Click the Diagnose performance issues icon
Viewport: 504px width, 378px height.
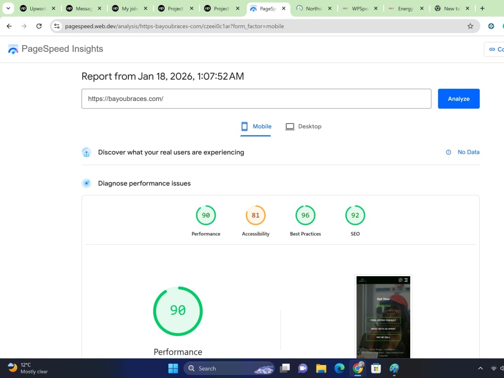(87, 183)
